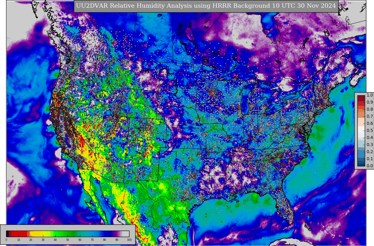The image size is (374, 246).
Task: Click the 0.2 label on right colorbar
Action: coord(370,152)
